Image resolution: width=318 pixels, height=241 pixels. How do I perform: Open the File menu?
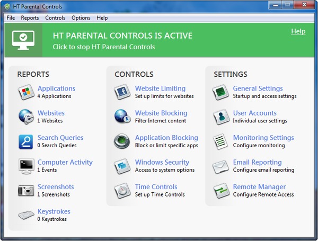click(11, 17)
